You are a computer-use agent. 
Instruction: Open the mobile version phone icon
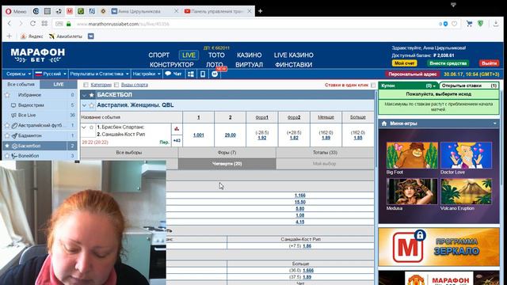click(x=203, y=74)
